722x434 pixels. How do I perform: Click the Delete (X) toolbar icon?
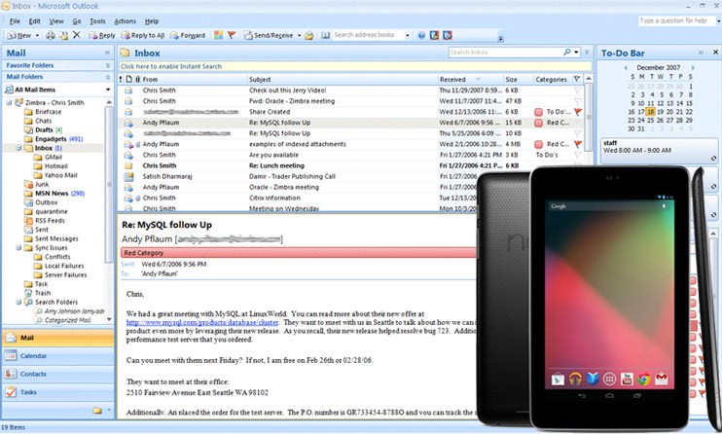click(77, 35)
